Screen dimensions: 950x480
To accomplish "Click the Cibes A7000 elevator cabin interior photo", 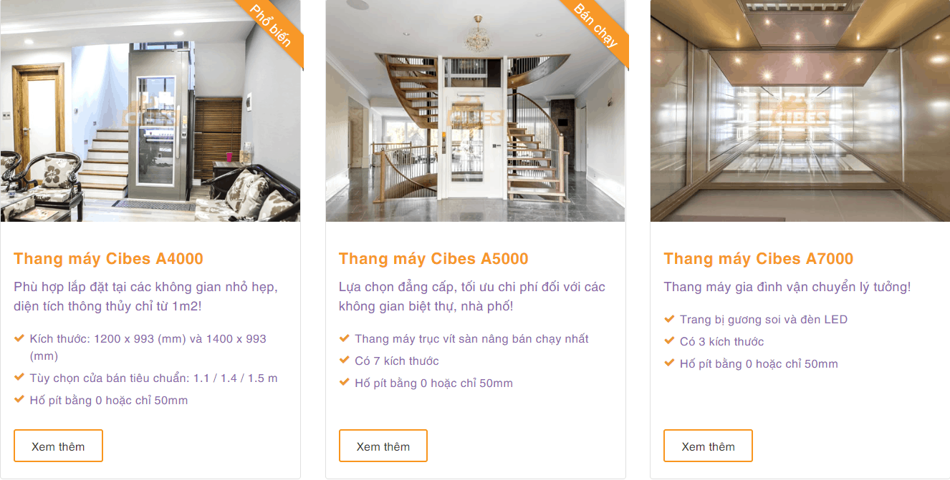I will 800,111.
